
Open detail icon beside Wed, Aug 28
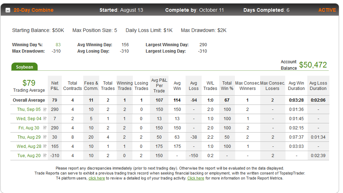tap(45, 146)
